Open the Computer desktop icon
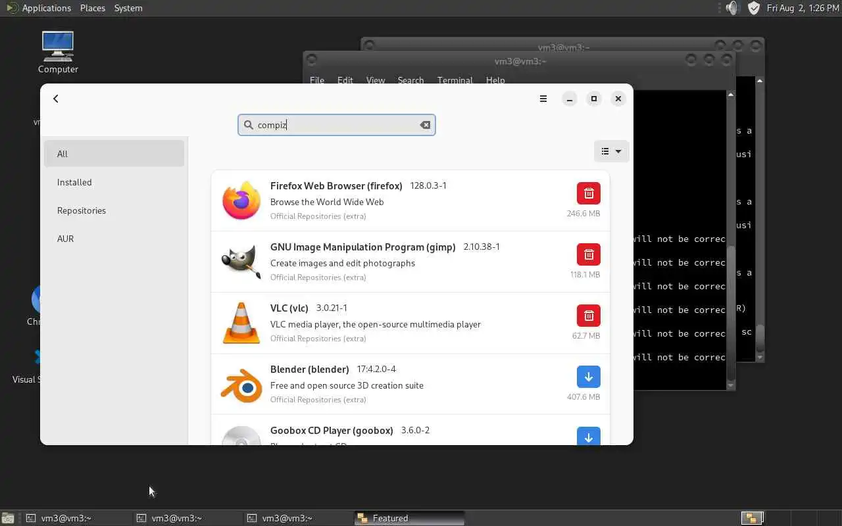This screenshot has width=842, height=526. [58, 53]
